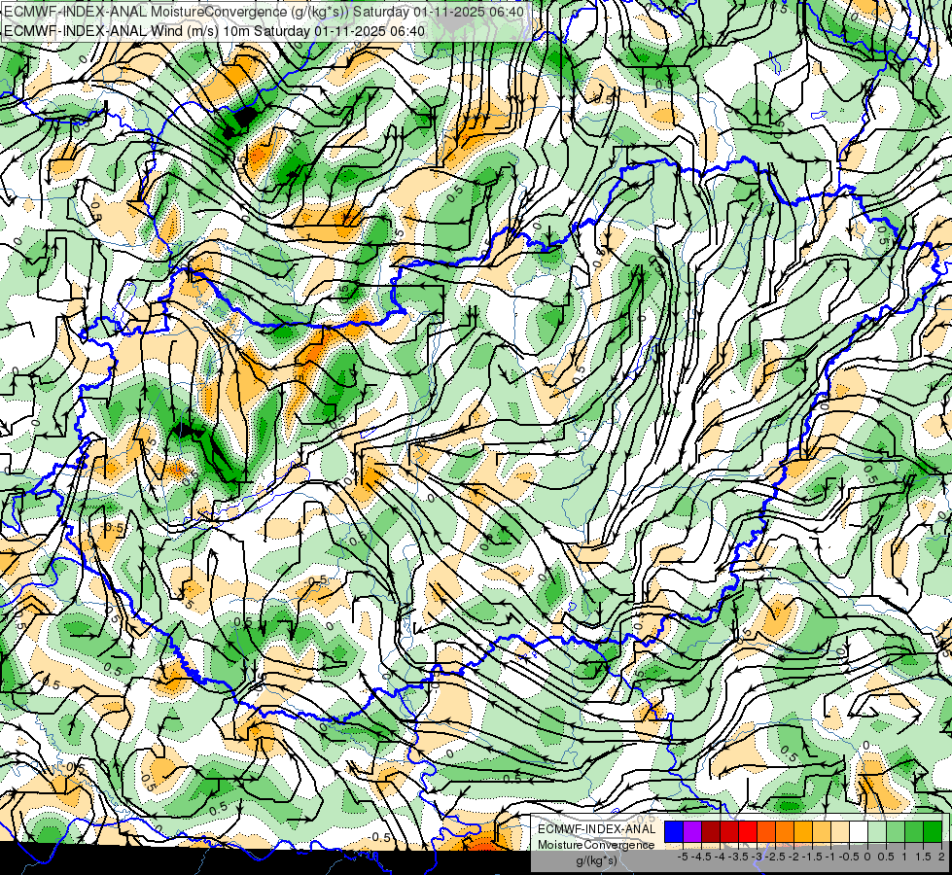The height and width of the screenshot is (875, 952).
Task: Click the '-4' tick label on legend scale
Action: coord(720,857)
